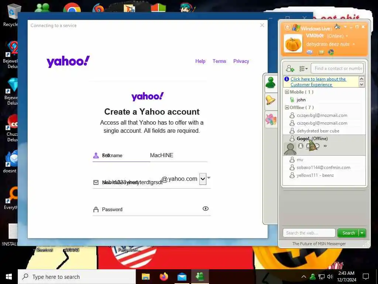
Task: Click the green Search button
Action: click(x=348, y=233)
